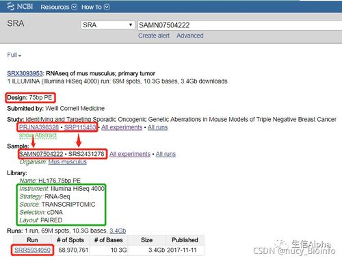Open the SRX3093953 experiment link
Image resolution: width=342 pixels, height=260 pixels.
pyautogui.click(x=25, y=73)
